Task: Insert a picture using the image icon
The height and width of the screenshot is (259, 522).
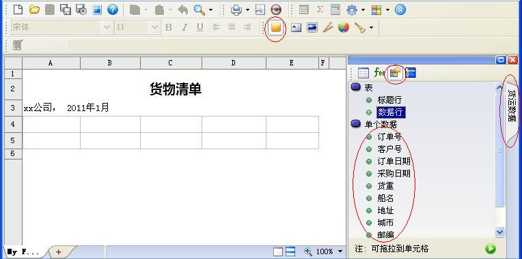Action: coord(312,27)
